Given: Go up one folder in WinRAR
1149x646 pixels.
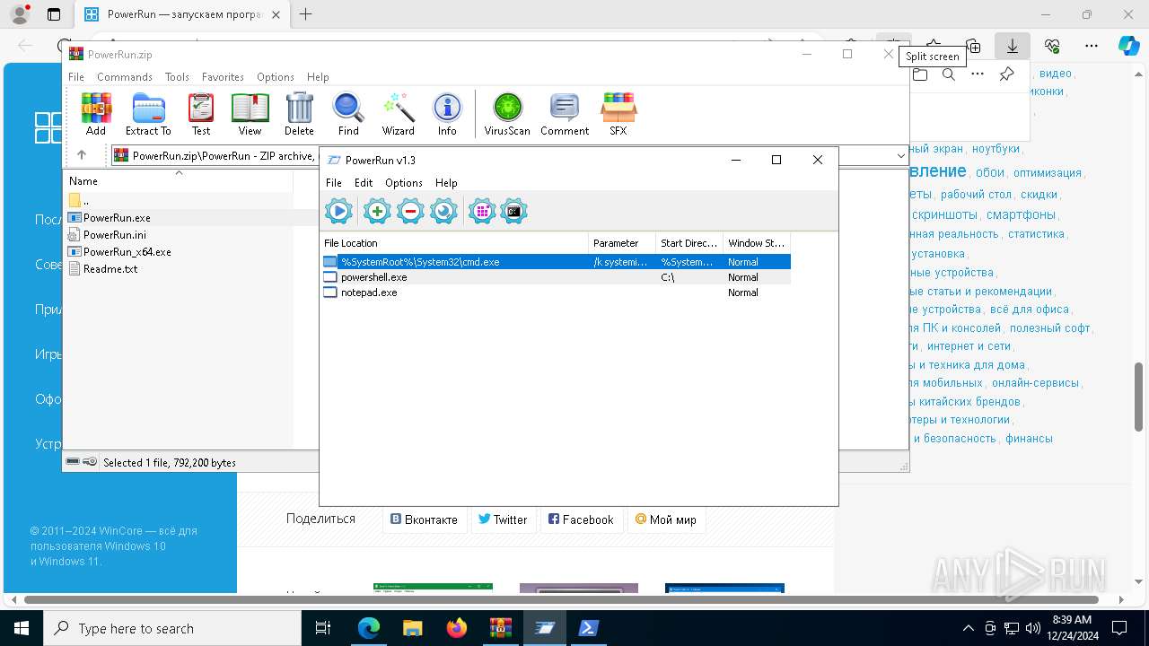Looking at the screenshot, I should pyautogui.click(x=82, y=155).
